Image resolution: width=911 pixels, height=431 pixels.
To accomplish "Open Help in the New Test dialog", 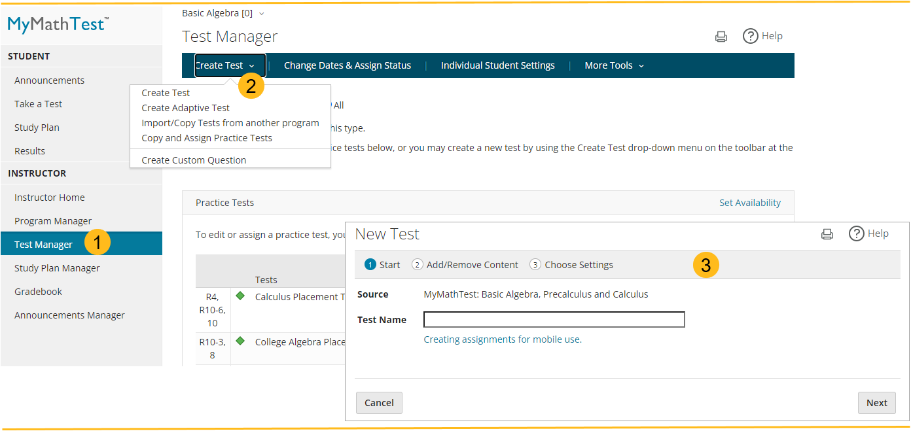I will pyautogui.click(x=868, y=233).
